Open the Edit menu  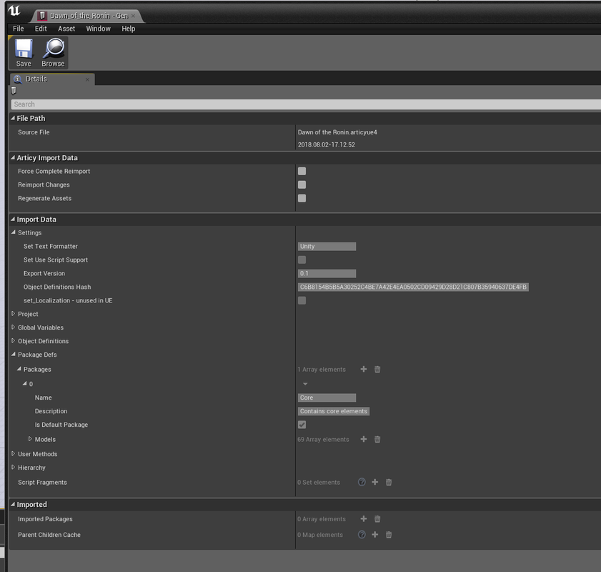(x=41, y=29)
